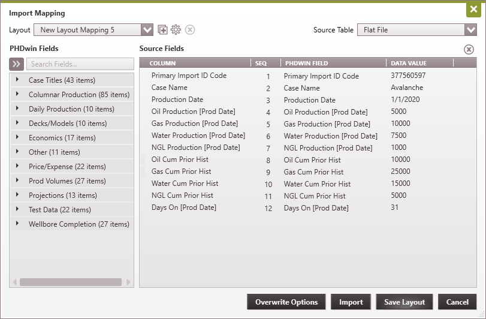The image size is (486, 319).
Task: Select Oil Production [Prod Date] in COLUMN
Action: pos(194,112)
